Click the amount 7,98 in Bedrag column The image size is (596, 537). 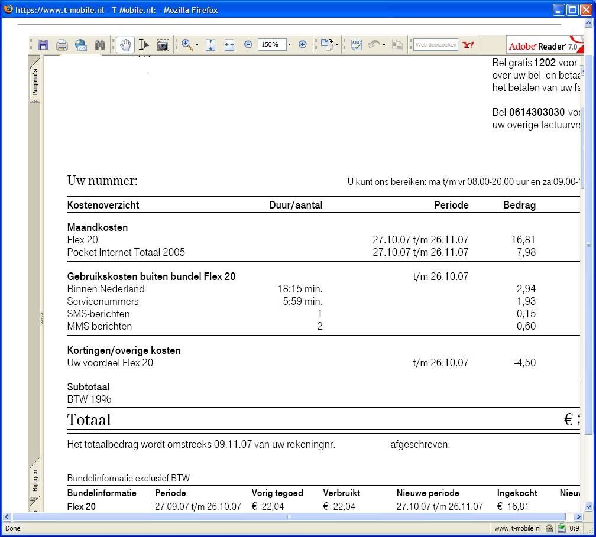pyautogui.click(x=526, y=253)
